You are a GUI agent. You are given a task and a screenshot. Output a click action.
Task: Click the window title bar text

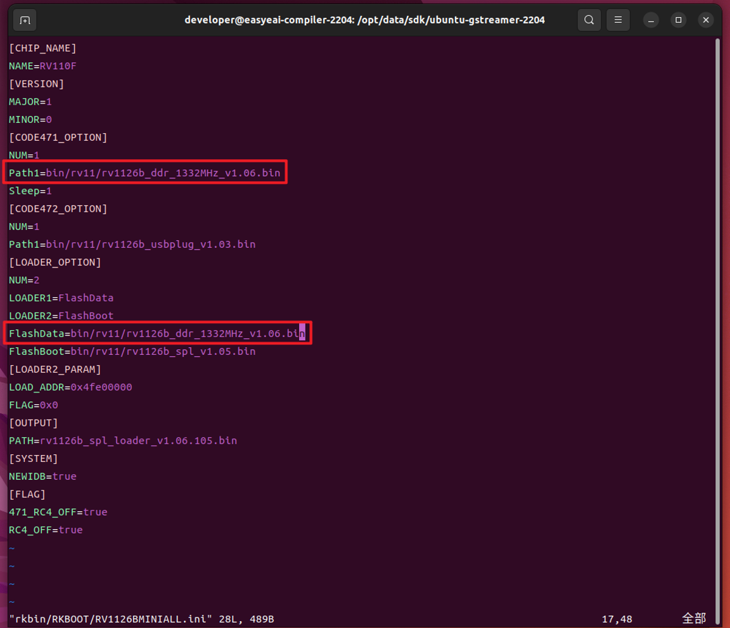tap(364, 20)
